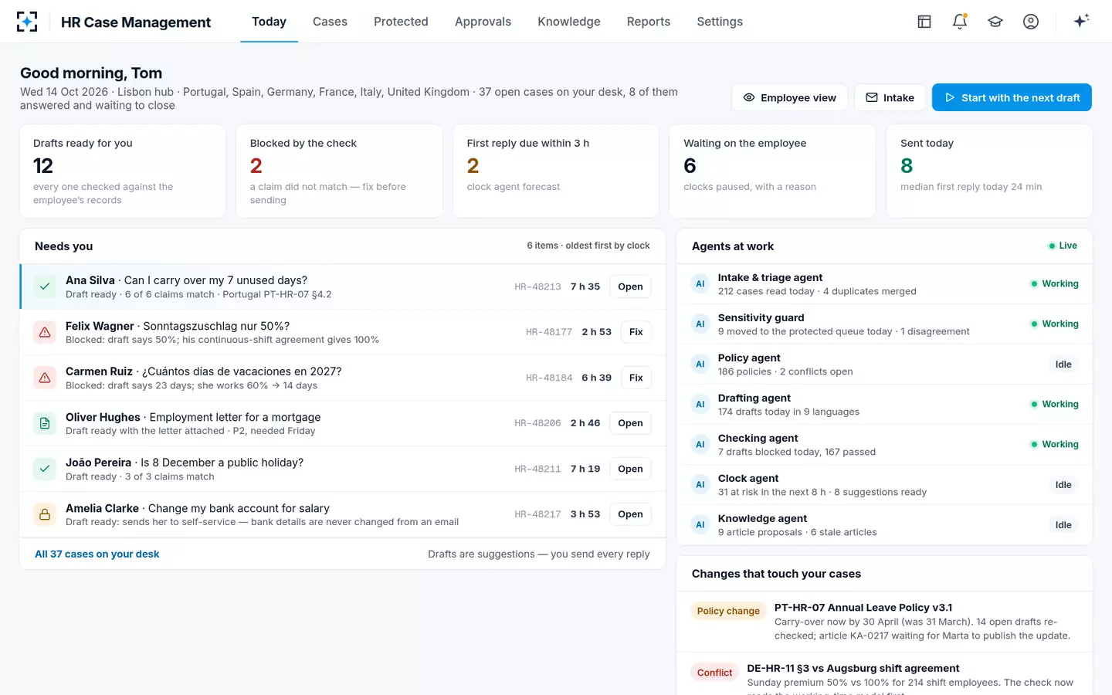Start with the next draft
1112x695 pixels.
[1012, 98]
